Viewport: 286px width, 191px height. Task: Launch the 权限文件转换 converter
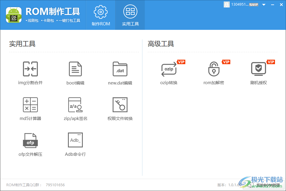(x=120, y=108)
